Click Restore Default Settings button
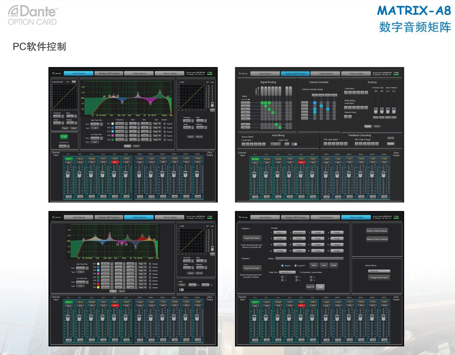This screenshot has height=355, width=455. [377, 231]
